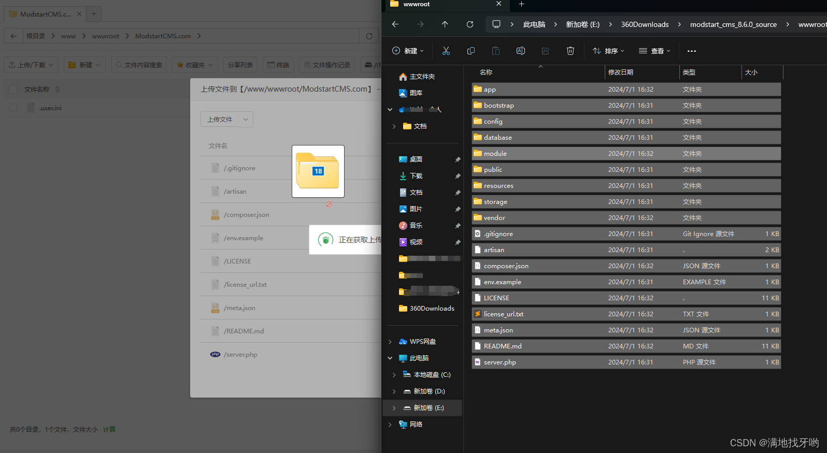The width and height of the screenshot is (827, 453).
Task: Click modstart_cms_8.6.0_source breadcrumb segment
Action: (733, 24)
